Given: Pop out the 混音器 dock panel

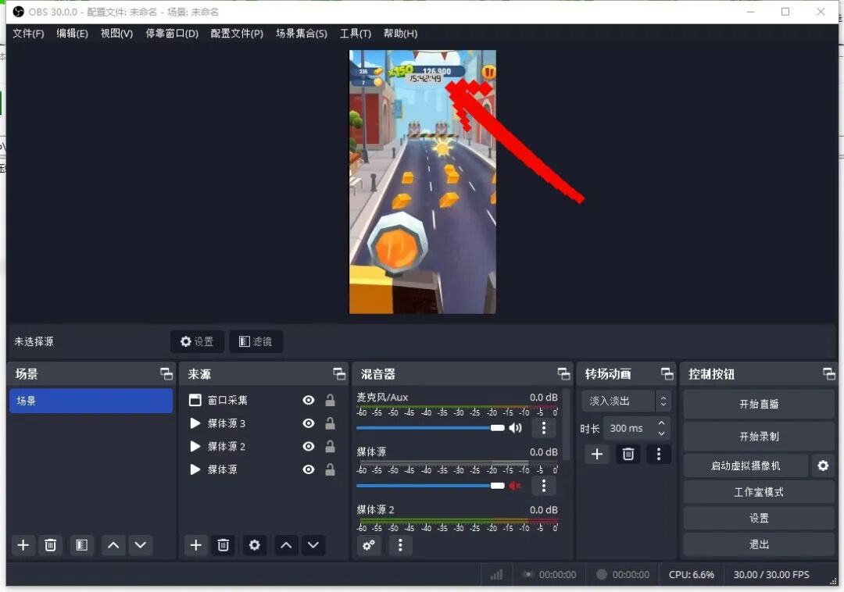Looking at the screenshot, I should tap(563, 373).
